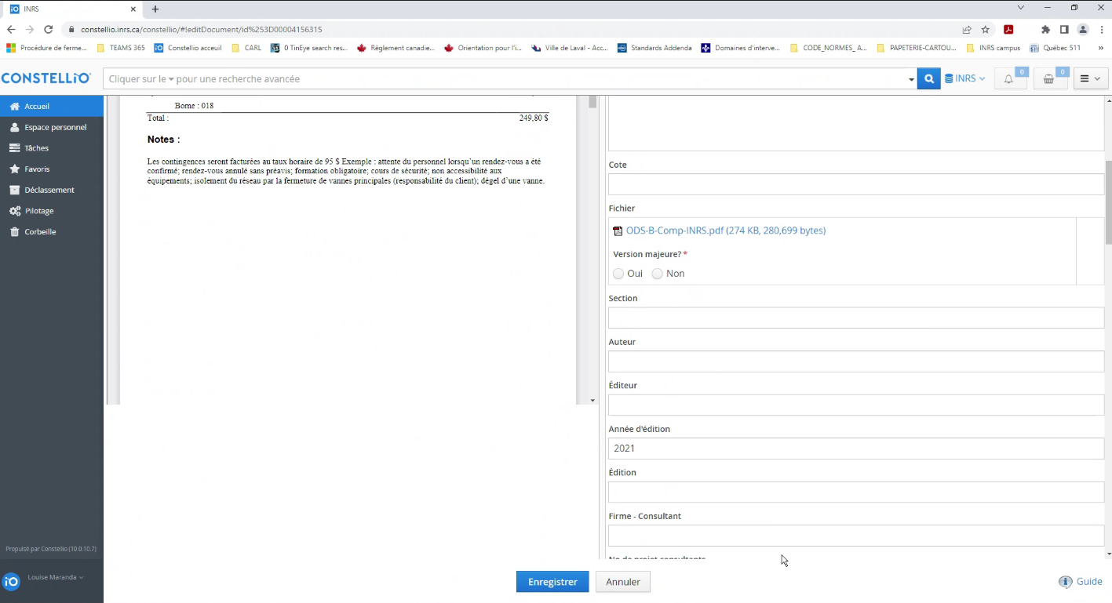Screen dimensions: 1112x603
Task: Open ODS-B-Comp-INRS.pdf file link
Action: [725, 231]
